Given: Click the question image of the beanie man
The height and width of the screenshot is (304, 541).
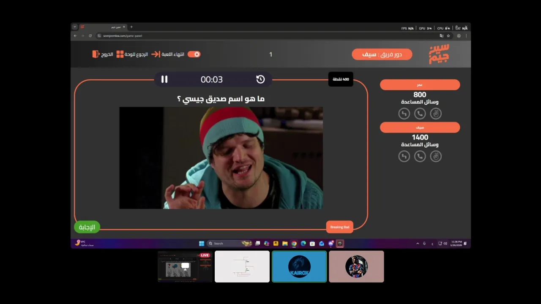Looking at the screenshot, I should (221, 158).
